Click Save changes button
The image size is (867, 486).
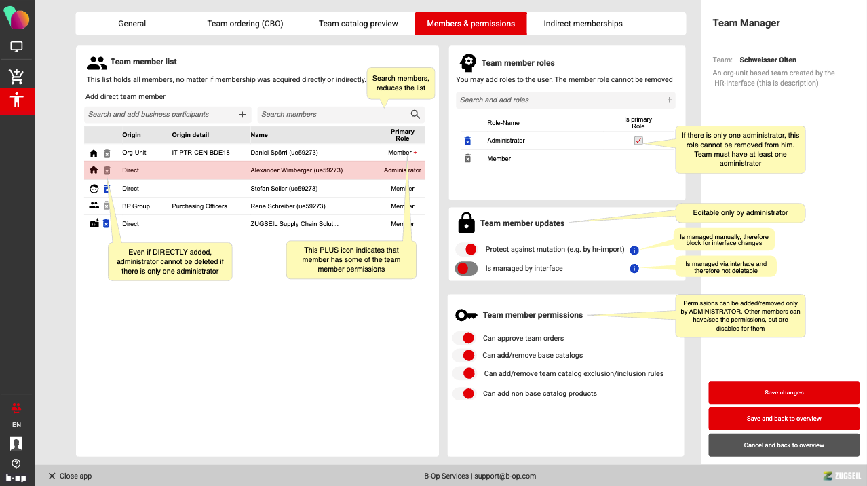point(784,393)
